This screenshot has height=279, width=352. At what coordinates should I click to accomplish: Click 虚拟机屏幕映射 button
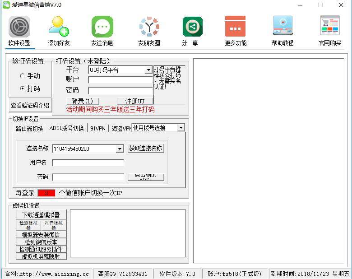tap(41, 256)
